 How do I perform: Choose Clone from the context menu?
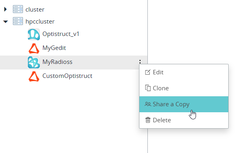(x=184, y=88)
